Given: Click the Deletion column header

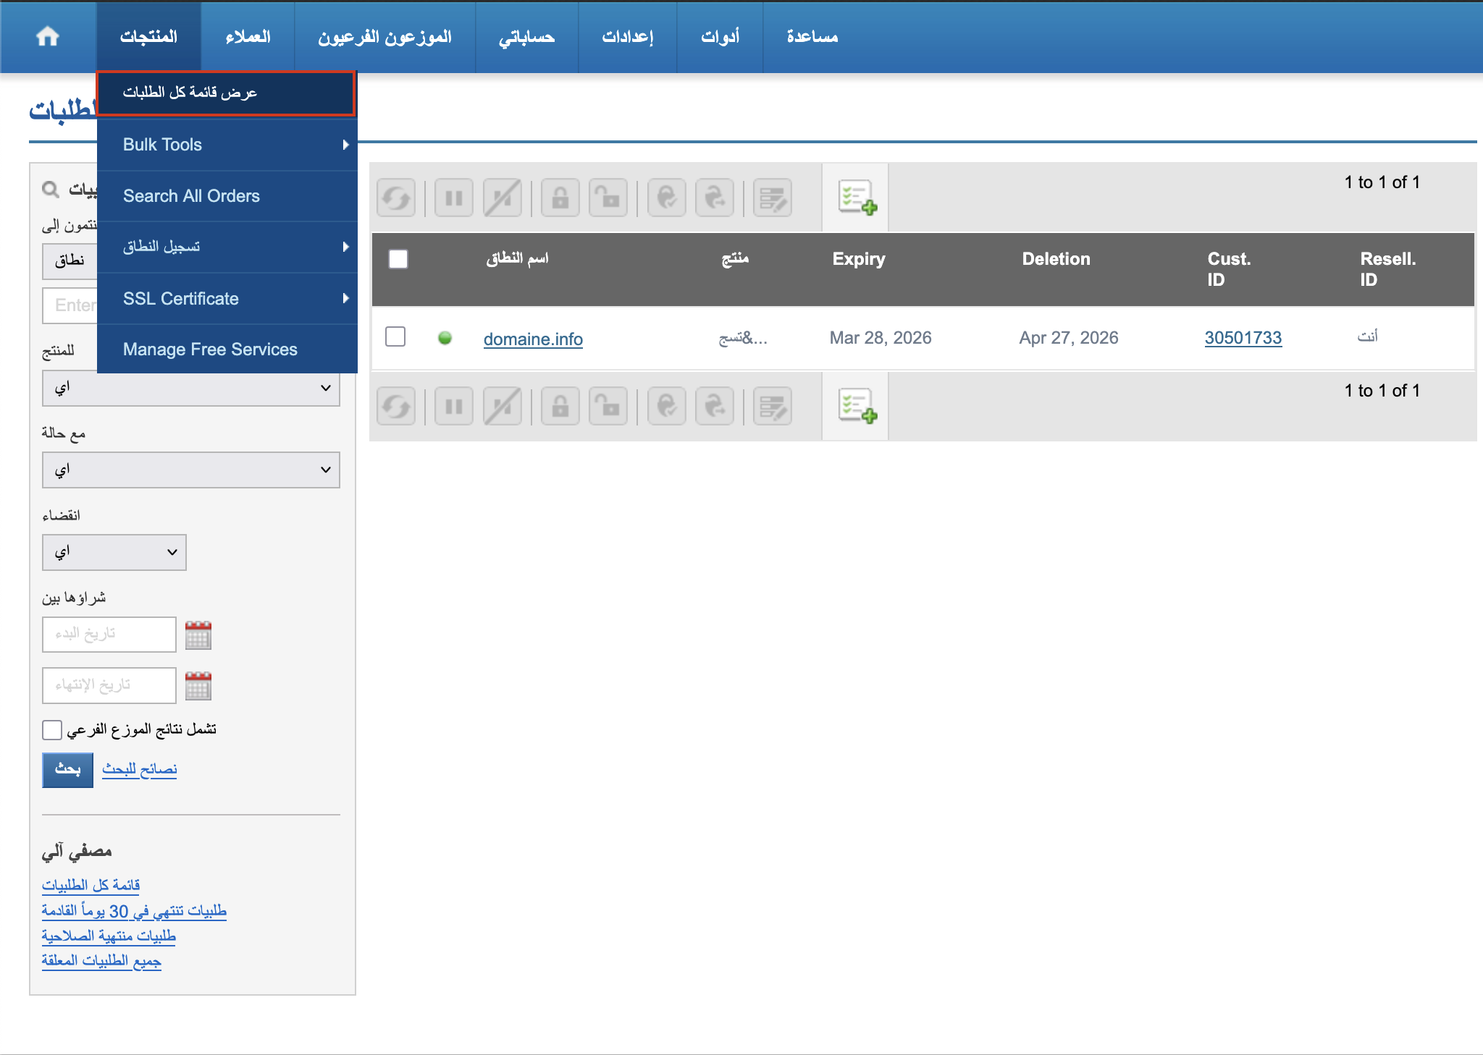Looking at the screenshot, I should pos(1056,259).
